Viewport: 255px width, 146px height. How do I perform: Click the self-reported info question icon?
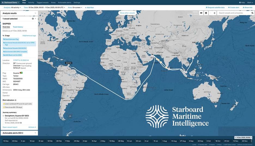[21, 123]
